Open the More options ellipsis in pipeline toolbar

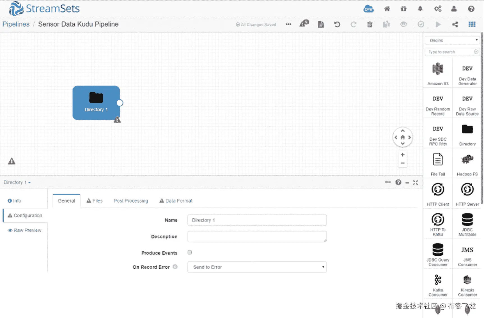(x=288, y=24)
